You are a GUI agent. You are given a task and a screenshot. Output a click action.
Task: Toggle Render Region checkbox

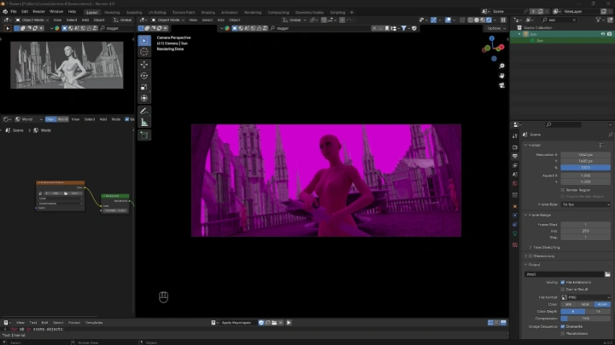point(563,190)
